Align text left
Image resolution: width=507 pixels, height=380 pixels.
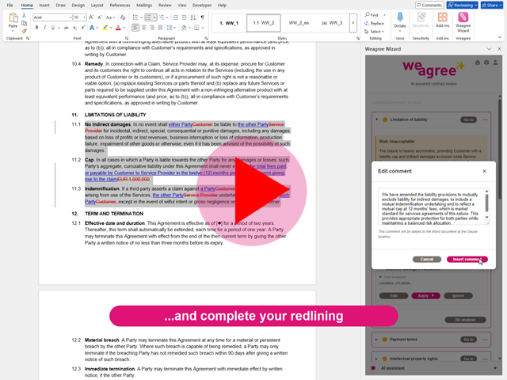pyautogui.click(x=135, y=28)
